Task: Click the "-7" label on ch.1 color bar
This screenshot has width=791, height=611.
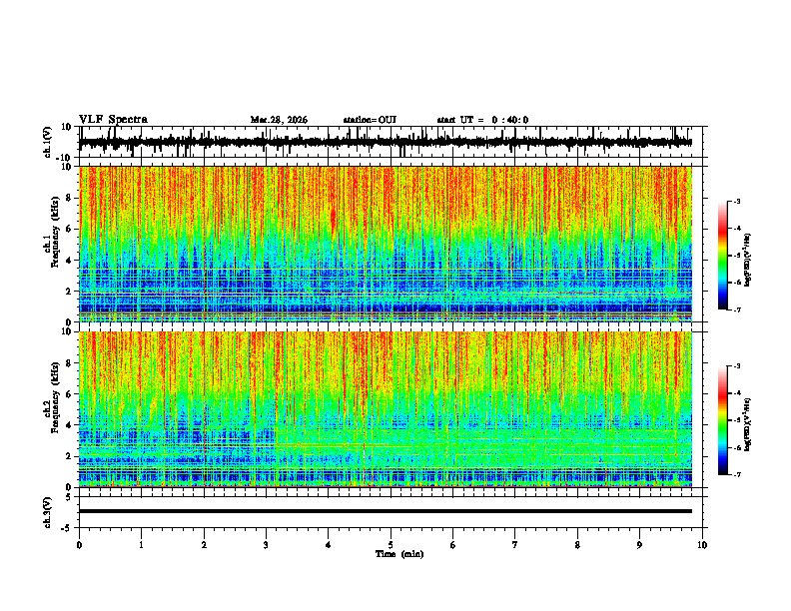Action: (x=736, y=309)
